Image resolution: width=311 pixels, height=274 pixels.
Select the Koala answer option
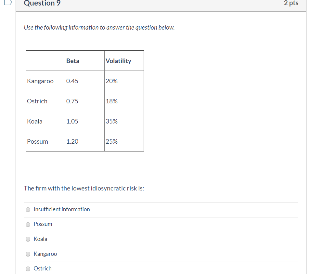tap(28, 239)
